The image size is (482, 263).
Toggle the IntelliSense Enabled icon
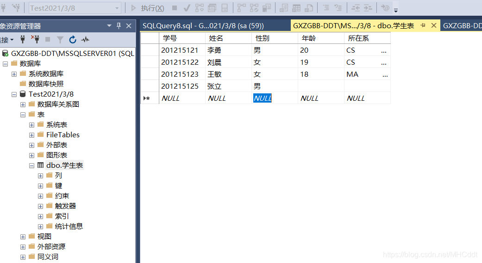tap(225, 8)
